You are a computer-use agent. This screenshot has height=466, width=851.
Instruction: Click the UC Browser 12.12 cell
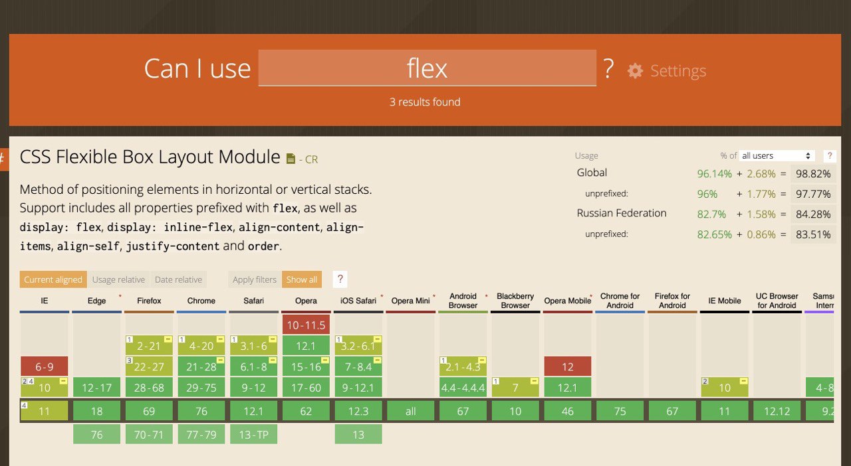(x=777, y=411)
